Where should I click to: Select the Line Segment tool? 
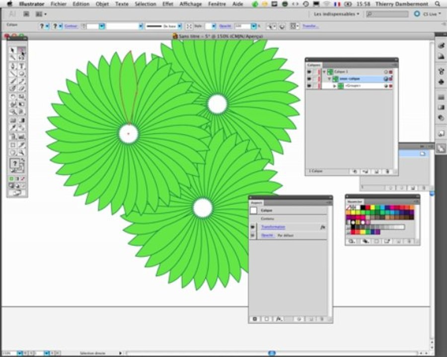point(12,73)
